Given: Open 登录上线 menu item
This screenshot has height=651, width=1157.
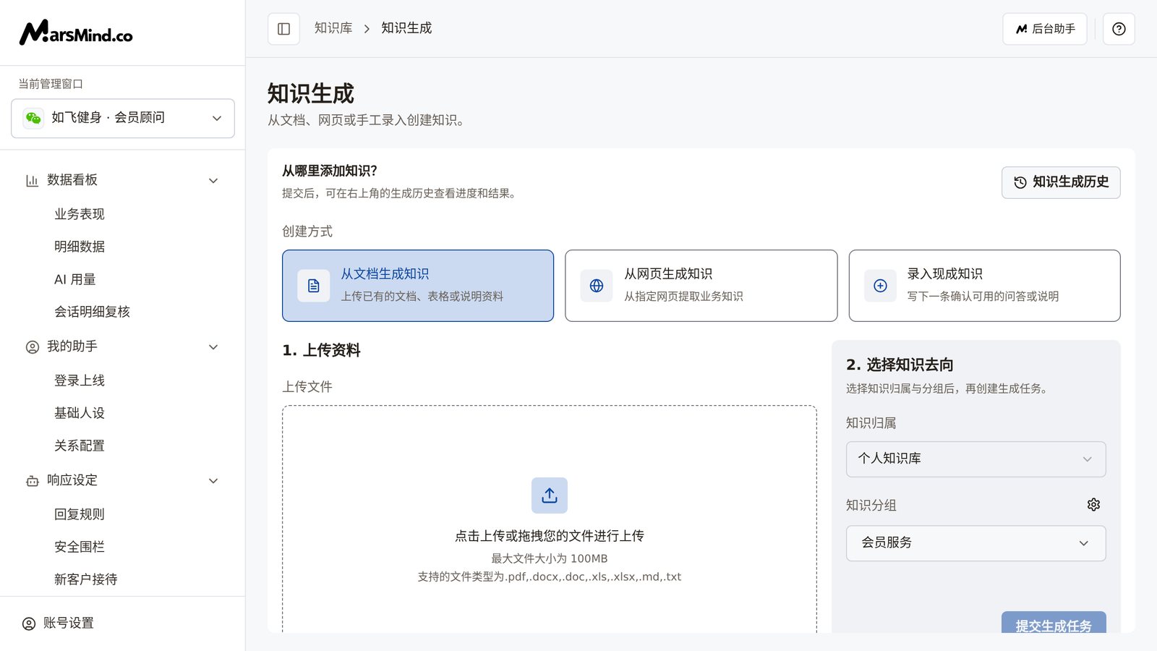Looking at the screenshot, I should (80, 380).
